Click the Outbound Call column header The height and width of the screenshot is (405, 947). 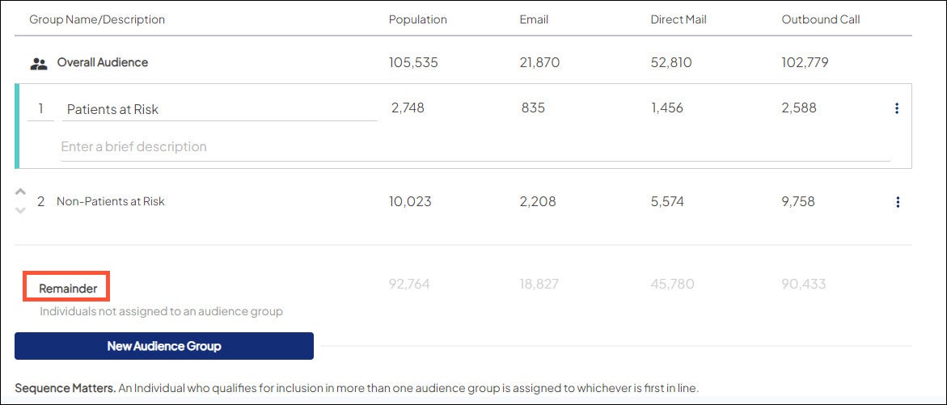click(x=820, y=19)
